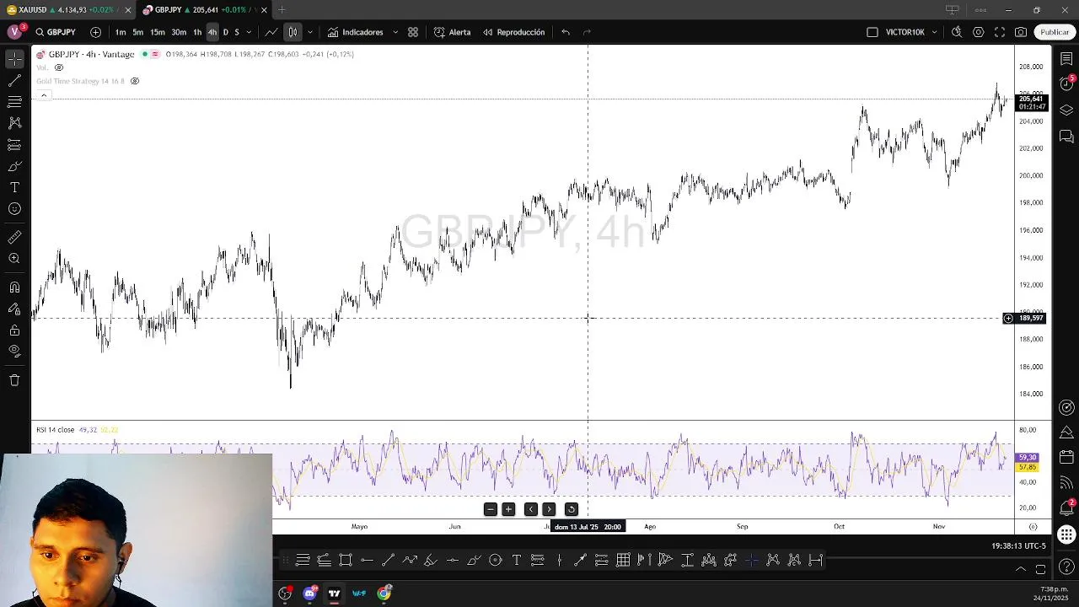Add symbol with the plus compare button
This screenshot has width=1079, height=607.
point(95,32)
